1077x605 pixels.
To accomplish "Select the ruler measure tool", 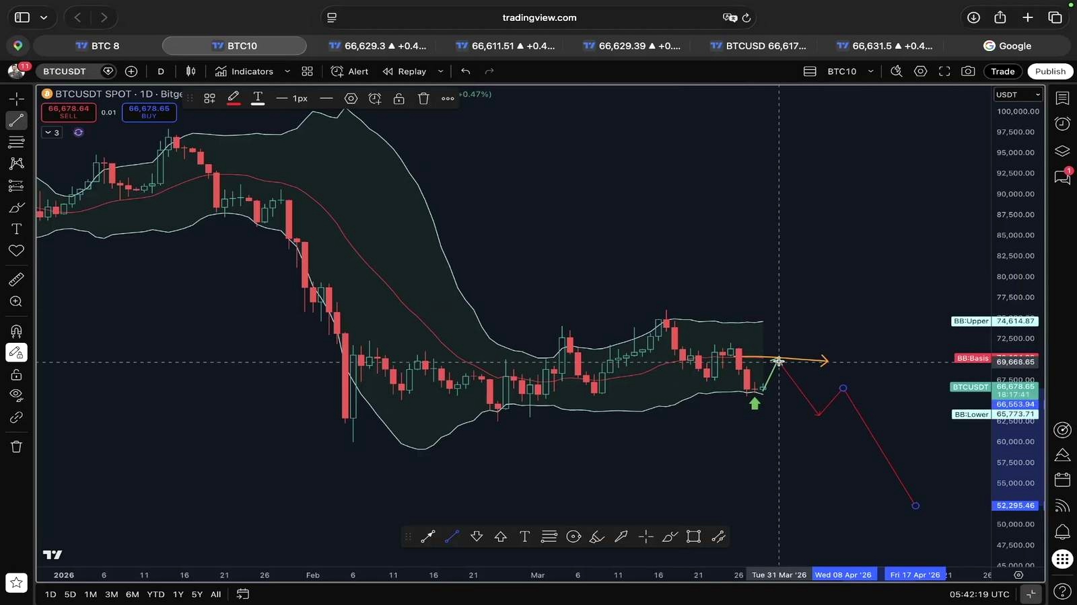I will (16, 280).
